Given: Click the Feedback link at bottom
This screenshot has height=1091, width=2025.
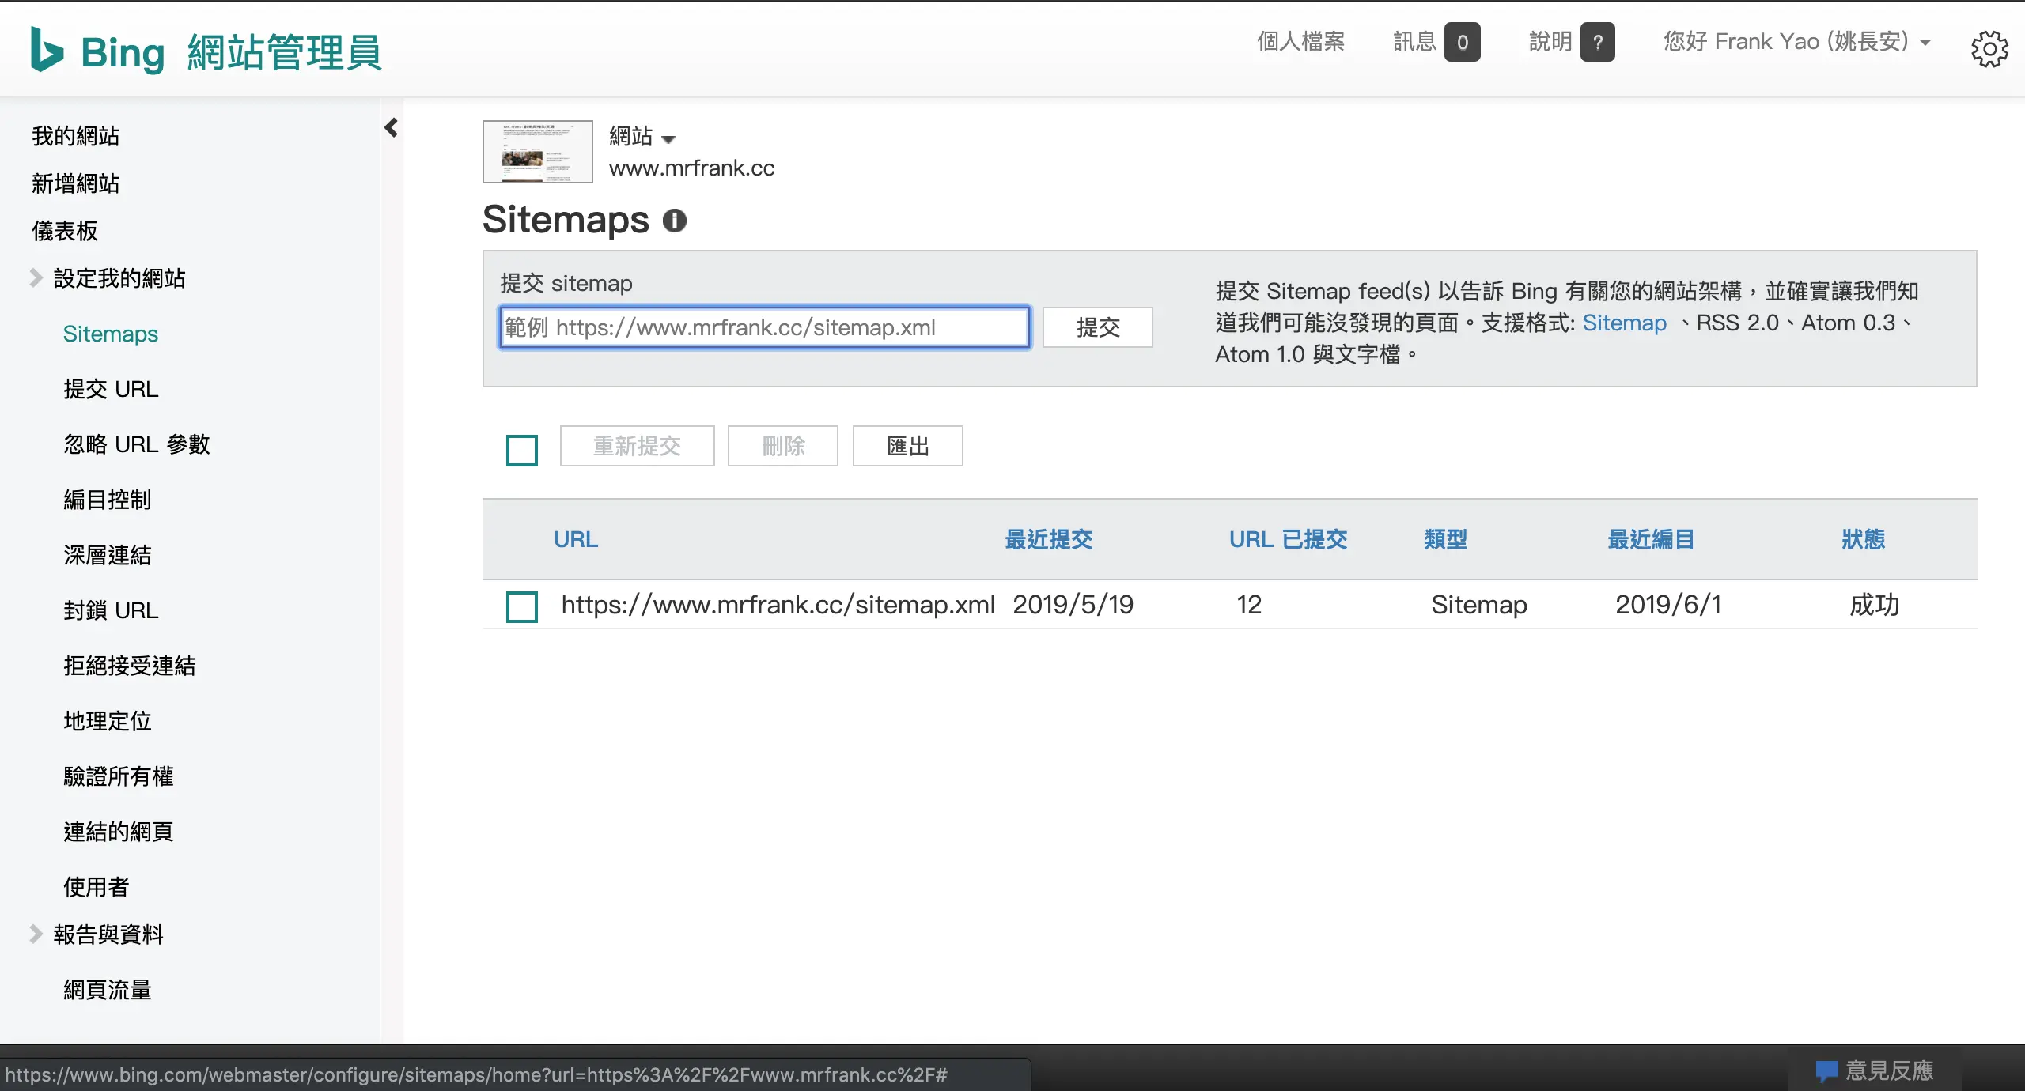Looking at the screenshot, I should pyautogui.click(x=1890, y=1070).
